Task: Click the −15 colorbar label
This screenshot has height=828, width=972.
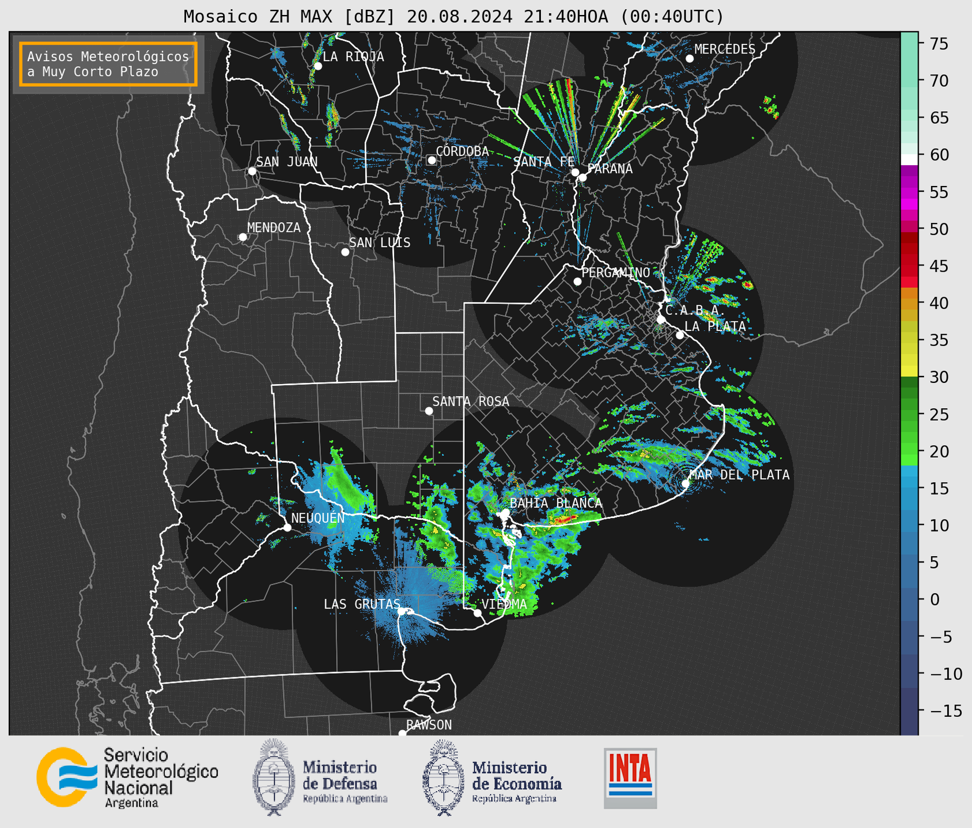Action: [945, 711]
